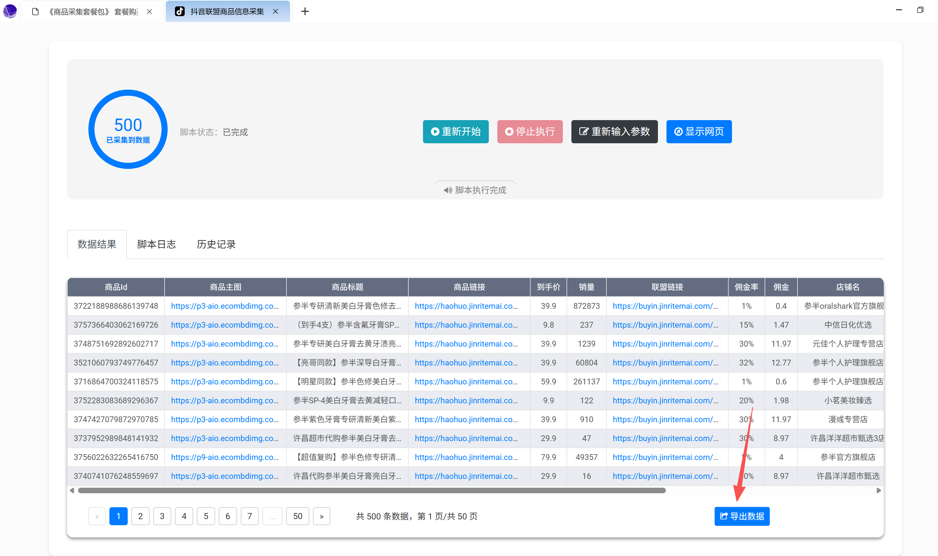
Task: Click the TikTok icon on active tab
Action: click(180, 11)
